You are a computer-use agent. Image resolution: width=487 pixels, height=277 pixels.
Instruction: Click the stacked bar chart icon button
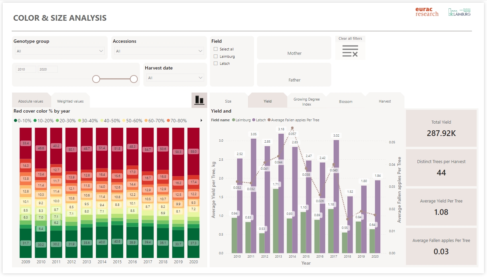tap(199, 100)
